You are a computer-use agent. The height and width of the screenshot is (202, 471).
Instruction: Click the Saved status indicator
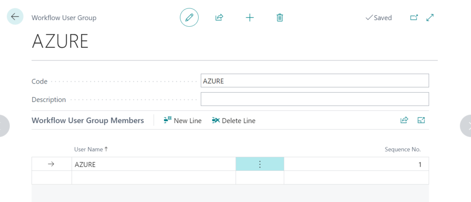pos(379,18)
